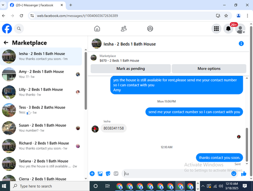Choose a GIF from the composer
253x191 pixels.
(116, 173)
